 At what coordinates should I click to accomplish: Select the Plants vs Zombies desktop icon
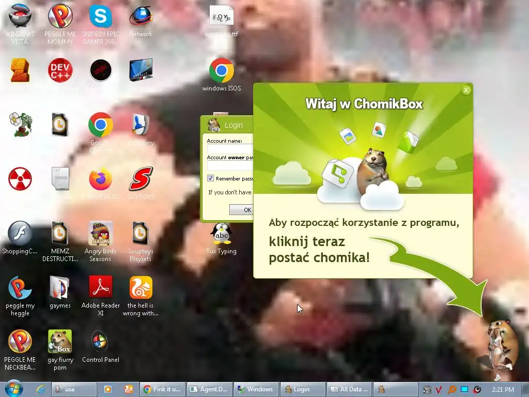[x=20, y=125]
